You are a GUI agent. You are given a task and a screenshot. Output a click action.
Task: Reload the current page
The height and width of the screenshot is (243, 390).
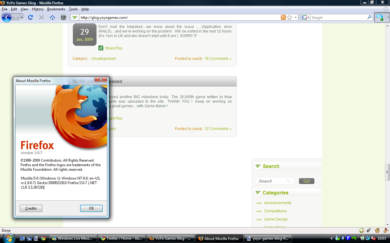(30, 17)
